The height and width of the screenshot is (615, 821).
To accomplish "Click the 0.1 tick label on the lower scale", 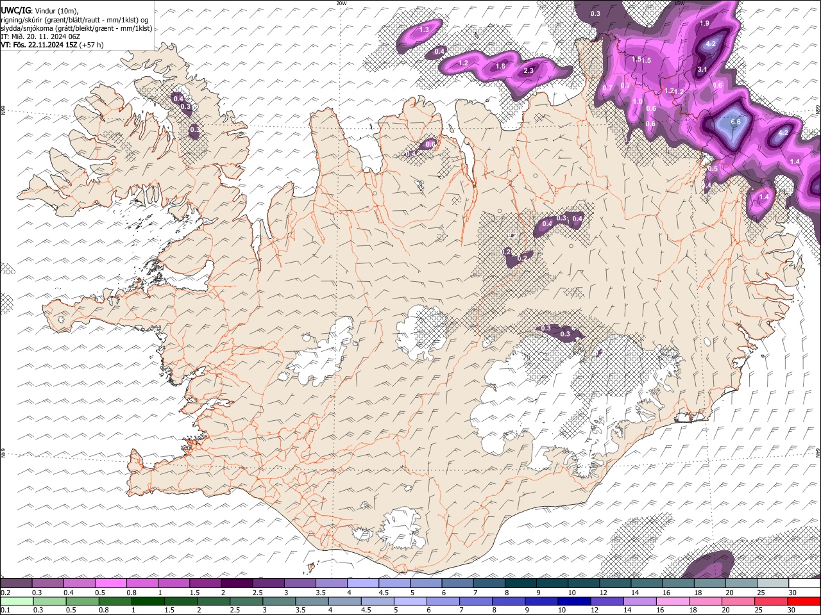I will pyautogui.click(x=5, y=610).
